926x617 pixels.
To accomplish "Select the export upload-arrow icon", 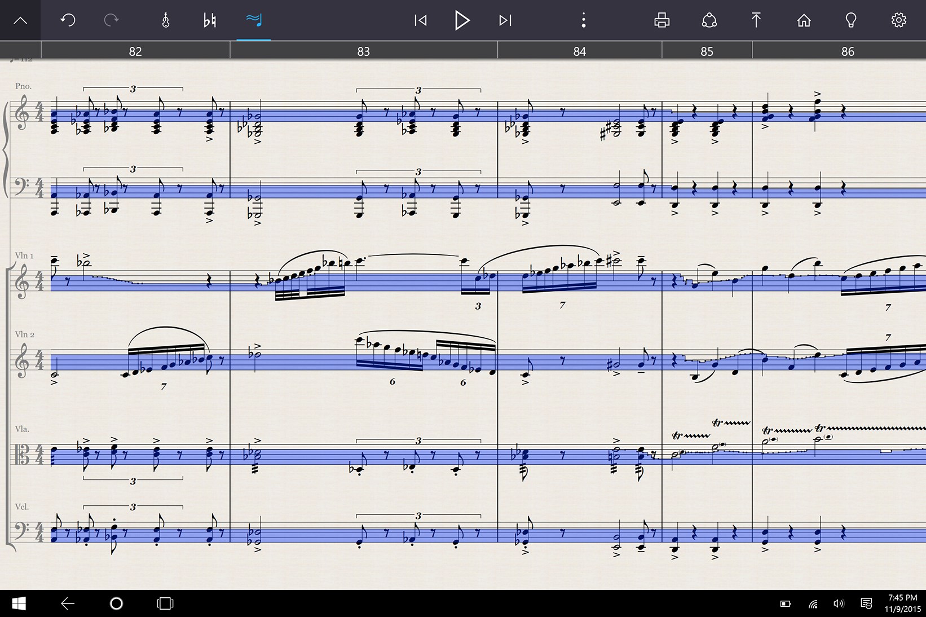I will pos(756,20).
